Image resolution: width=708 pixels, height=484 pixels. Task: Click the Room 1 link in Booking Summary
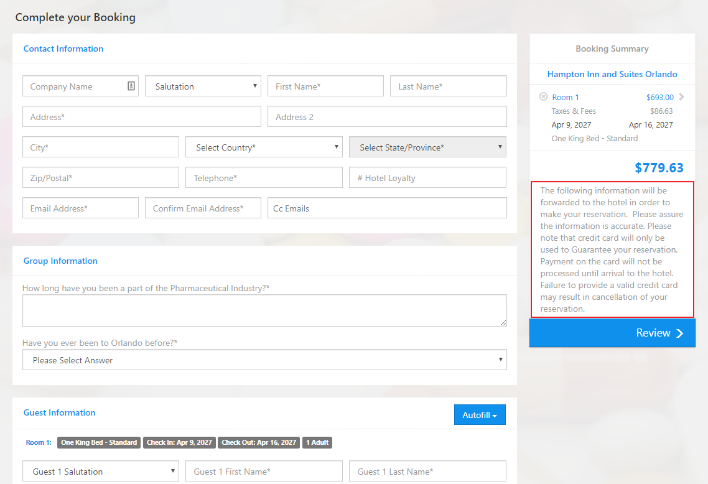pos(566,97)
